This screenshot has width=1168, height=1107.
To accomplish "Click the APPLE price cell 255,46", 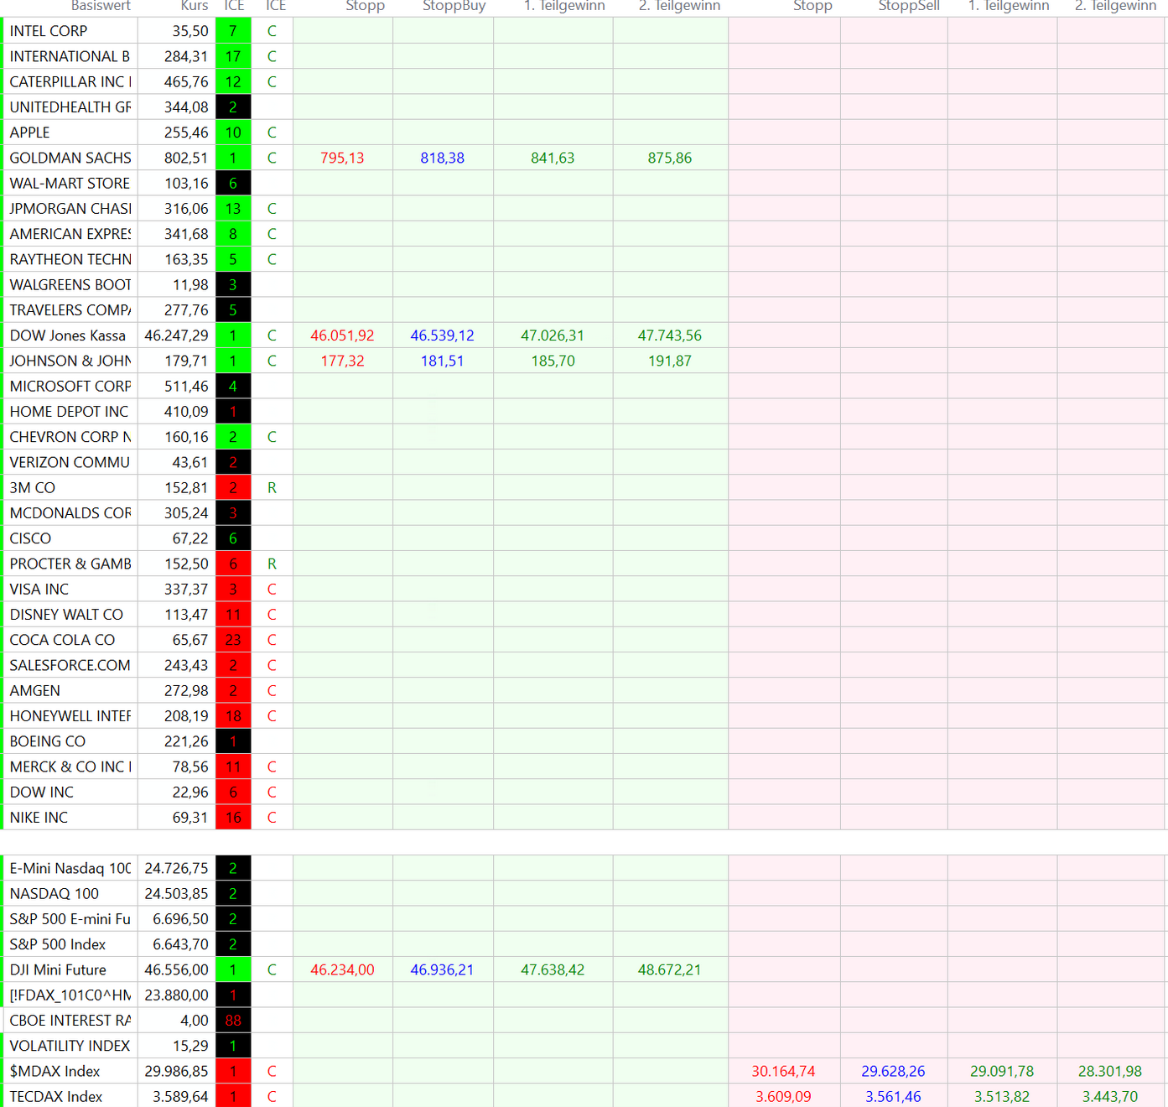I will (186, 133).
